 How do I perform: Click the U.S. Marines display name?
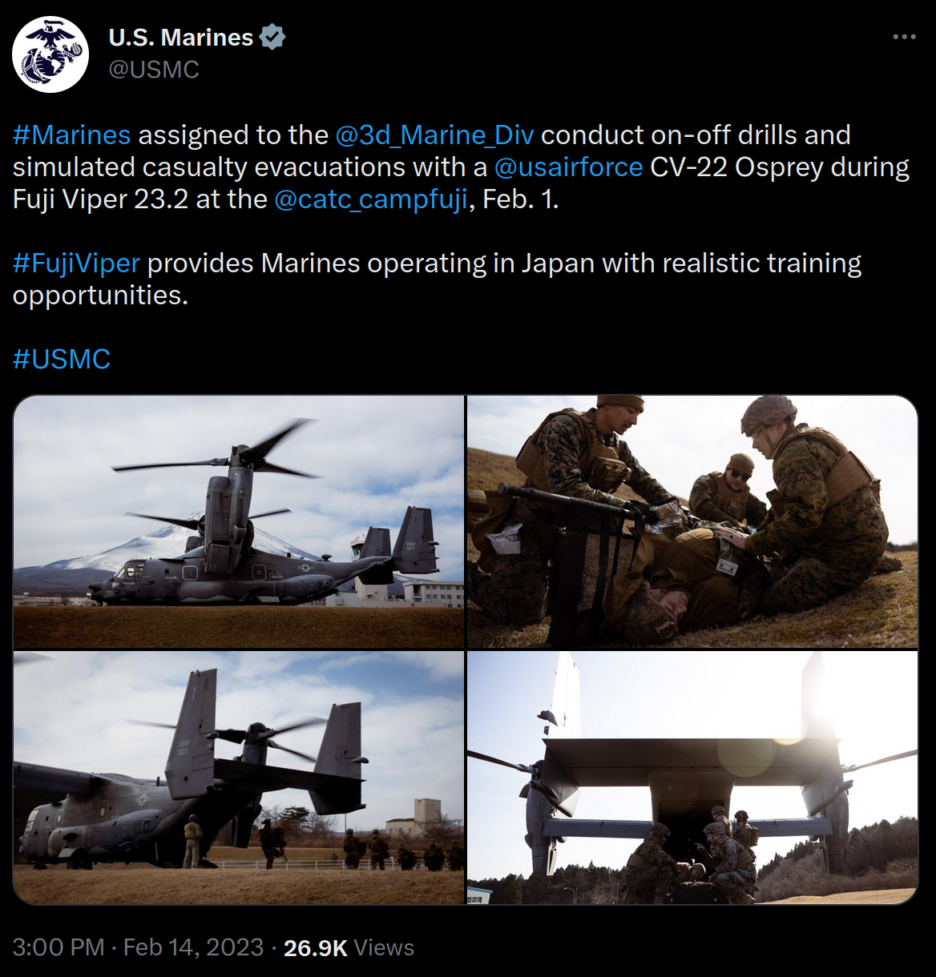[181, 38]
